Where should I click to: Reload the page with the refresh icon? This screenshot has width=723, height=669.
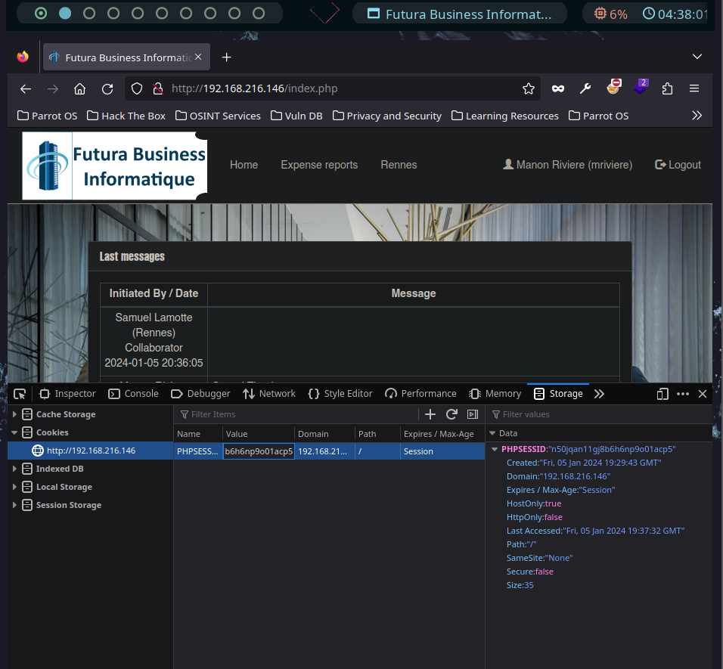click(107, 88)
